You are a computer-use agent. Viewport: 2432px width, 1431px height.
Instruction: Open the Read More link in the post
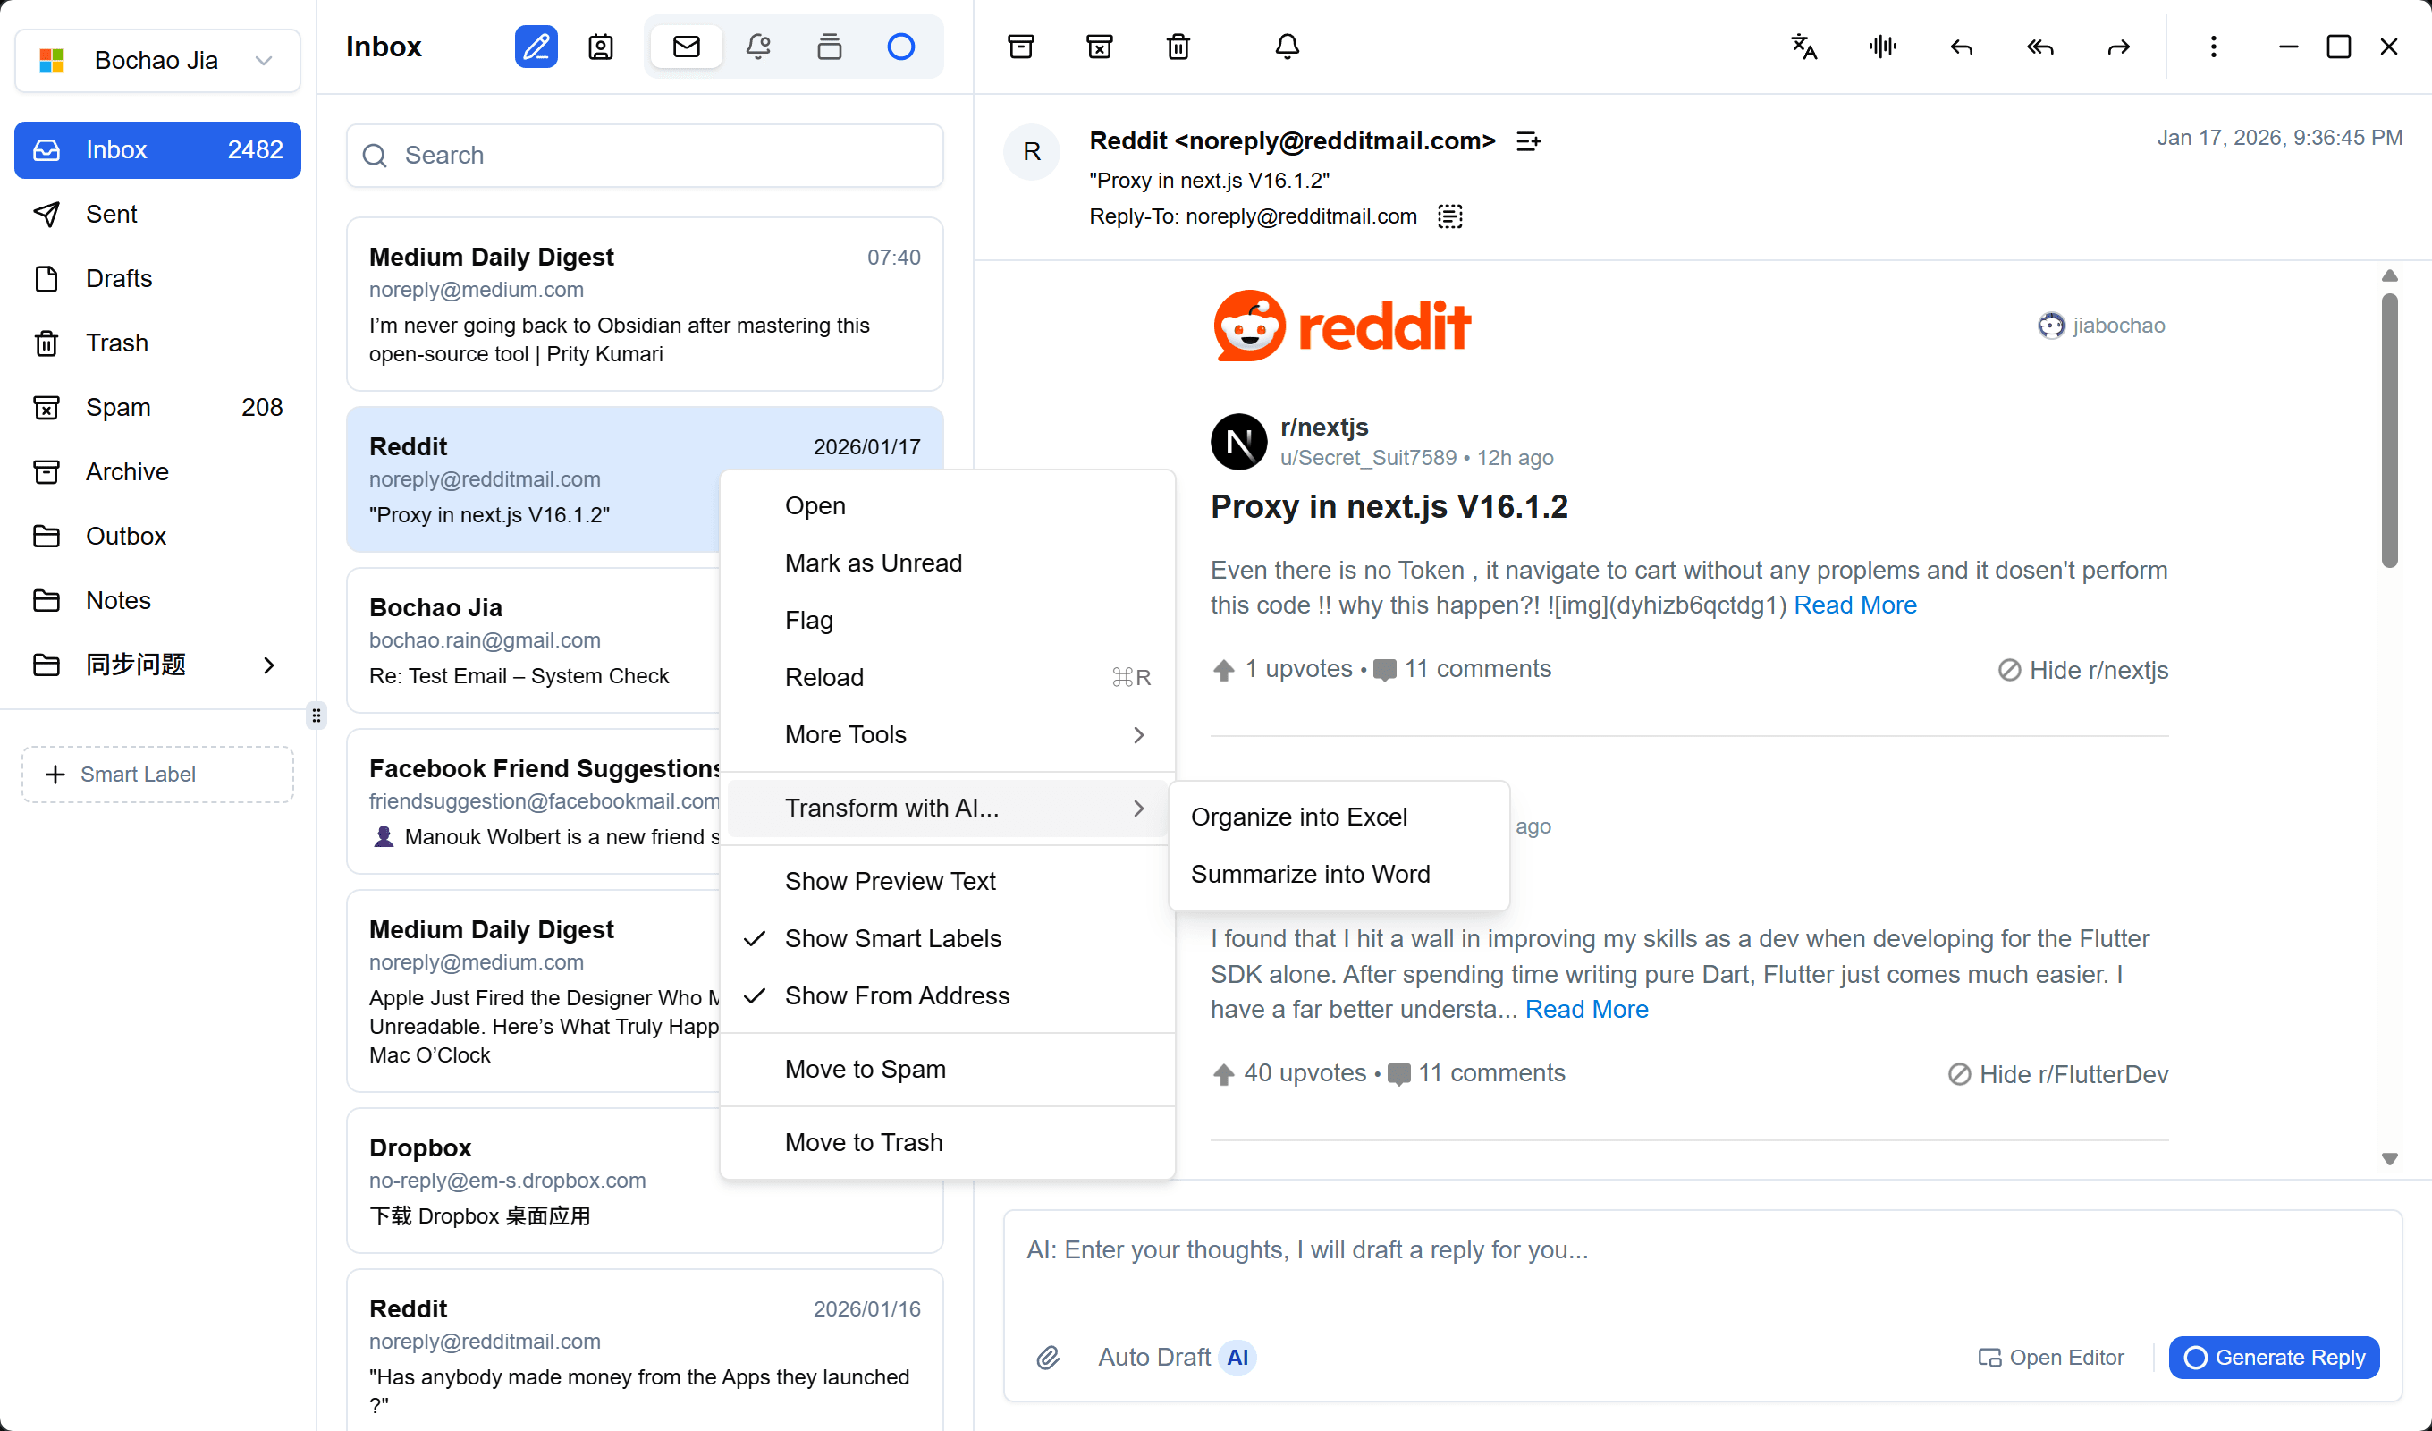[x=1855, y=605]
